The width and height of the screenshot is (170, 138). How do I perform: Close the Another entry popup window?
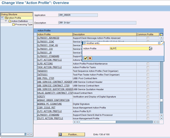159,43
